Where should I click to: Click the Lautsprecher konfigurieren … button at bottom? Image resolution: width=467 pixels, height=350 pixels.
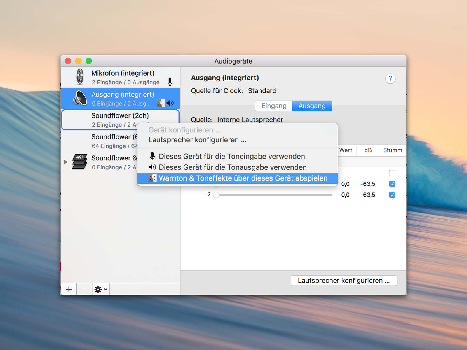pos(344,281)
